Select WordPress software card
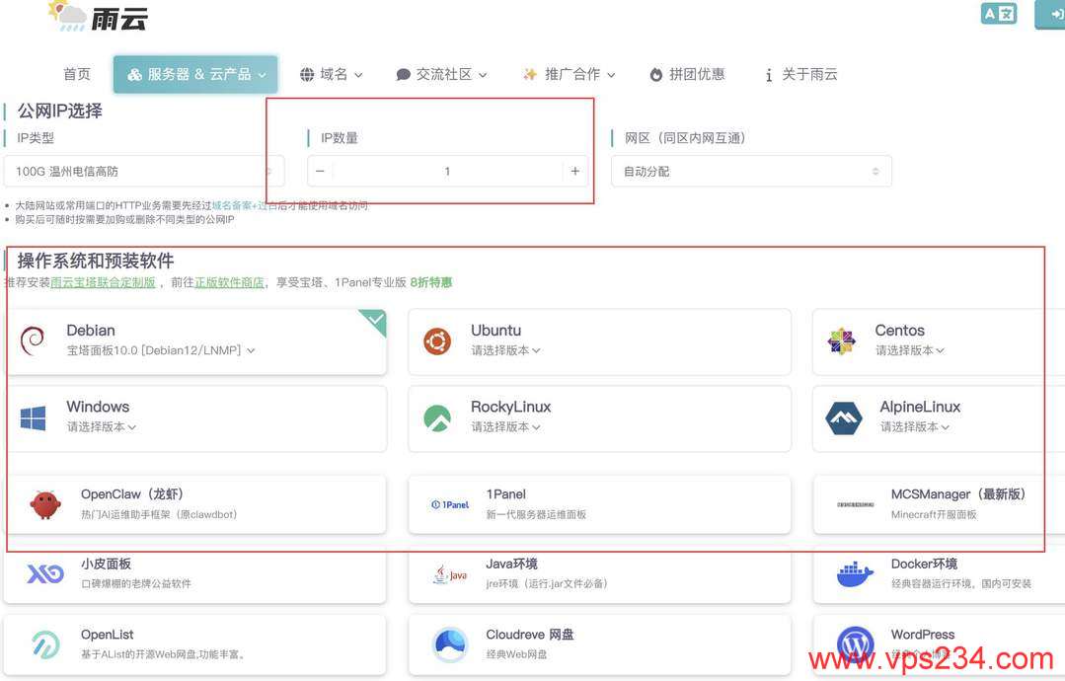1065x681 pixels. pyautogui.click(x=939, y=644)
